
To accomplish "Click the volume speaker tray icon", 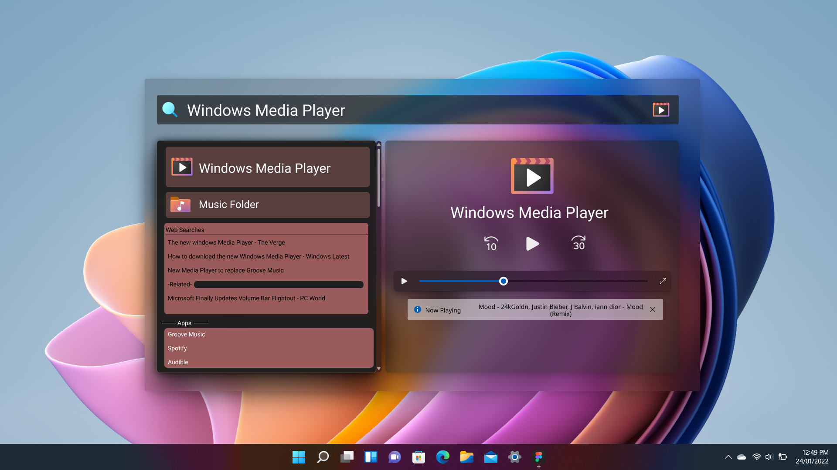I will pos(769,457).
